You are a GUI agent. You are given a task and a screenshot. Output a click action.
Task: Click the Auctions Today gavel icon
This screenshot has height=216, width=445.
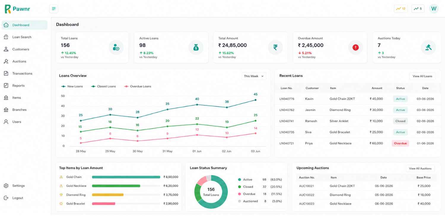pos(428,47)
